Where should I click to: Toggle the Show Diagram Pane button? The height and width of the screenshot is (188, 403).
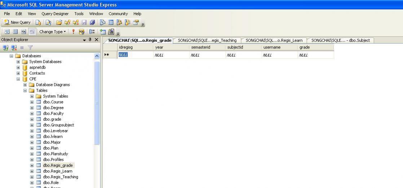7,32
